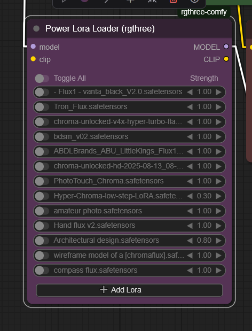The width and height of the screenshot is (252, 331).
Task: Decrease strength of Hyper-Chroma-low-step-LoRA
Action: click(190, 196)
